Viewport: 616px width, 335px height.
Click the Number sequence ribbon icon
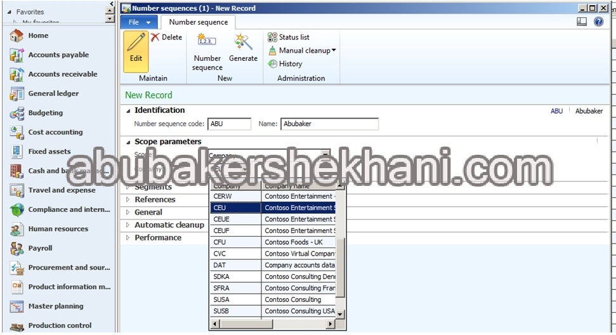pos(207,42)
